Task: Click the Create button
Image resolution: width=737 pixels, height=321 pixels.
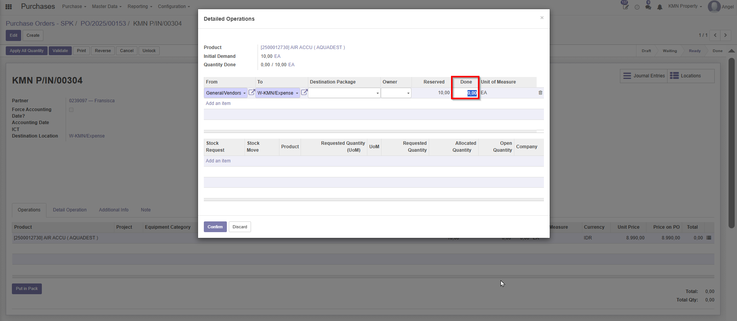Action: coord(33,35)
